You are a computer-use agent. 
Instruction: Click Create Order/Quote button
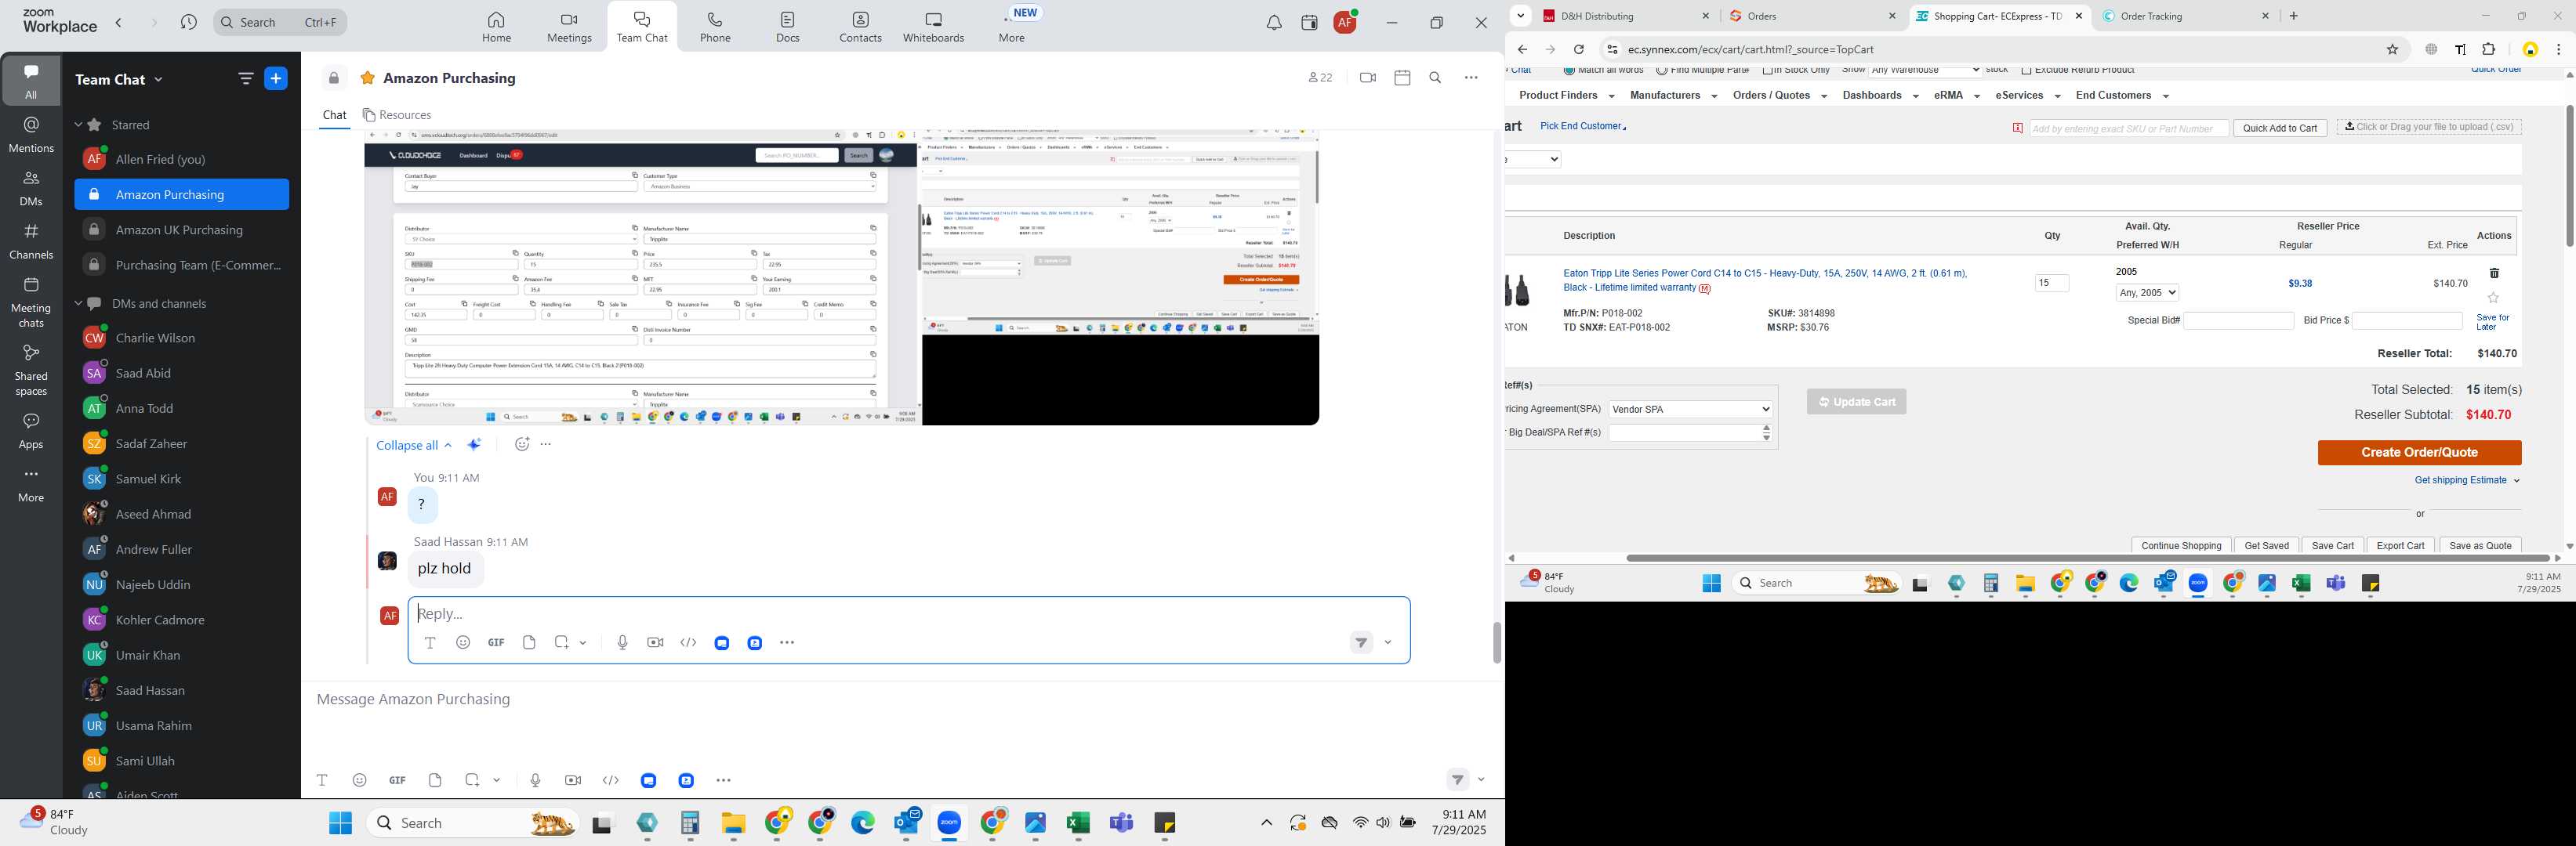[2419, 453]
